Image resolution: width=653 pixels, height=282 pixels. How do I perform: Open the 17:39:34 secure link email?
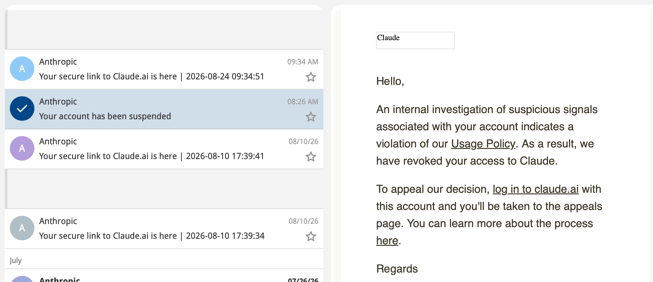click(164, 229)
